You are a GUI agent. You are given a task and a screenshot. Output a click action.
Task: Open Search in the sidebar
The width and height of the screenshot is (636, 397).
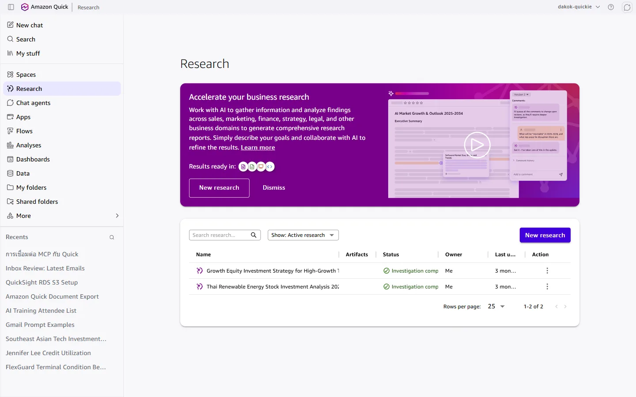click(62, 39)
